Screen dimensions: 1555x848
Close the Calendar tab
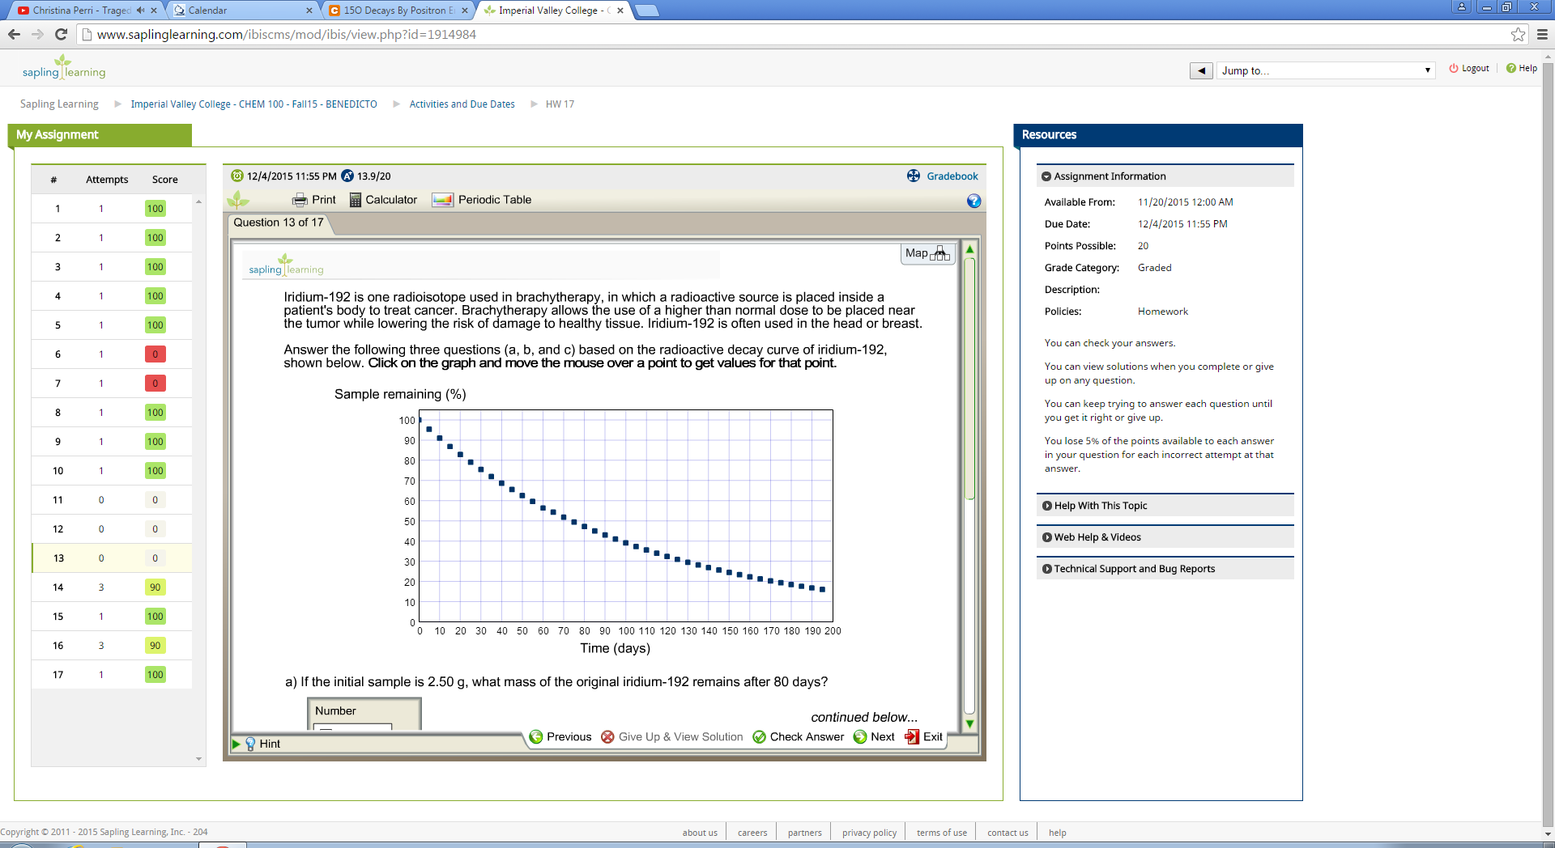point(309,11)
